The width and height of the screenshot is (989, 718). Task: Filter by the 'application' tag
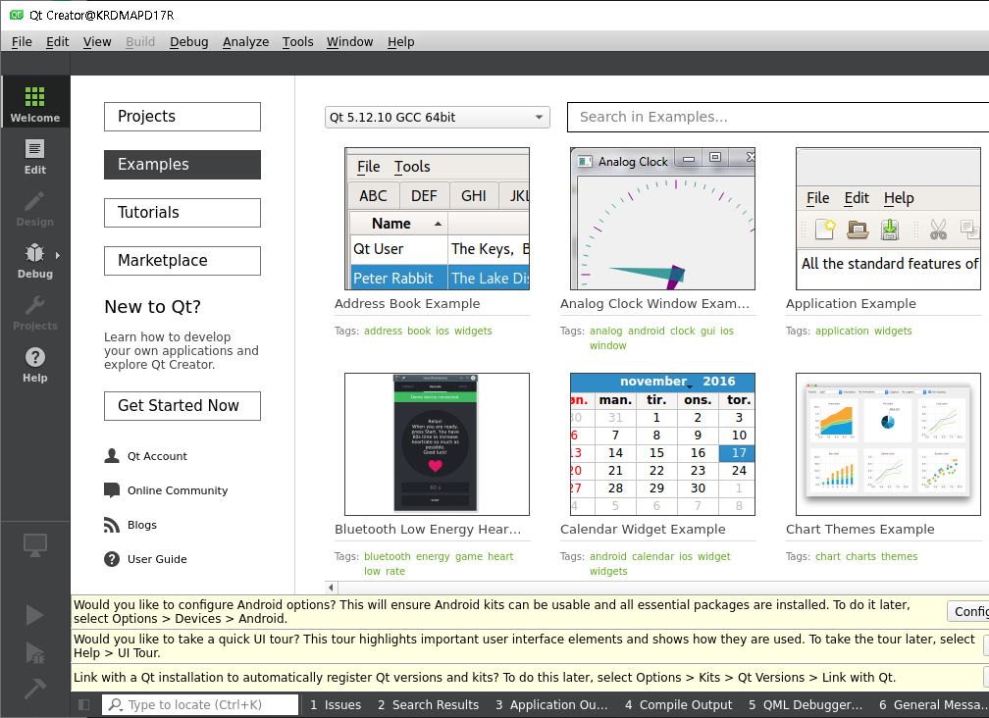842,331
